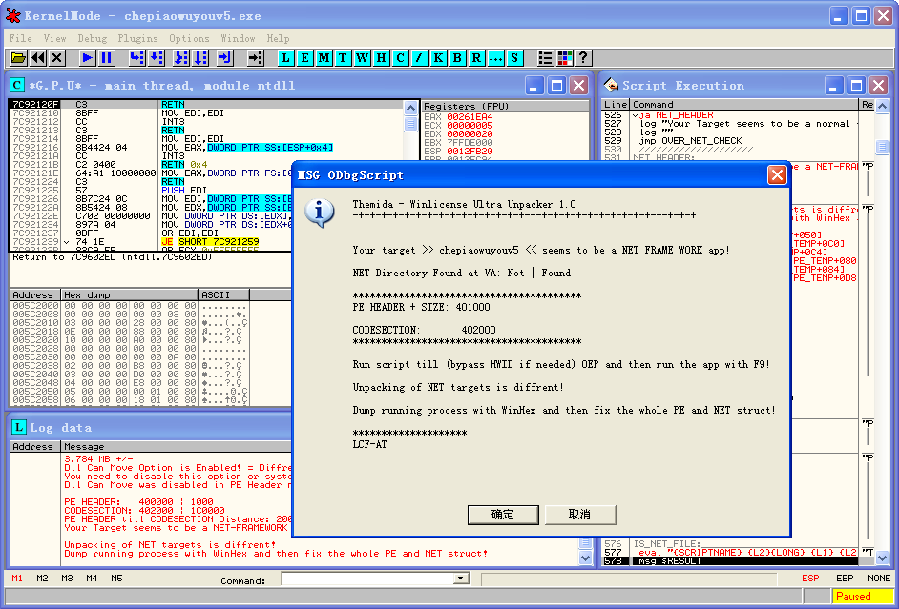
Task: Open the Log window via L button
Action: (286, 57)
